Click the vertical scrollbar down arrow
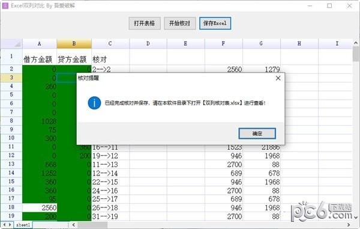This screenshot has width=360, height=229. 356,217
